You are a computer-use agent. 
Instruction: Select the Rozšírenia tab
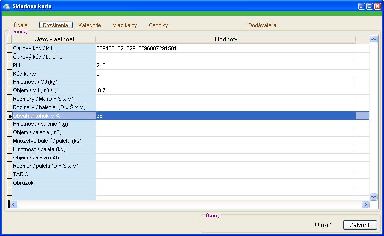(x=56, y=25)
